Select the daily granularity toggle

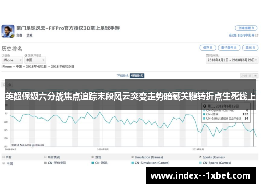(255, 76)
